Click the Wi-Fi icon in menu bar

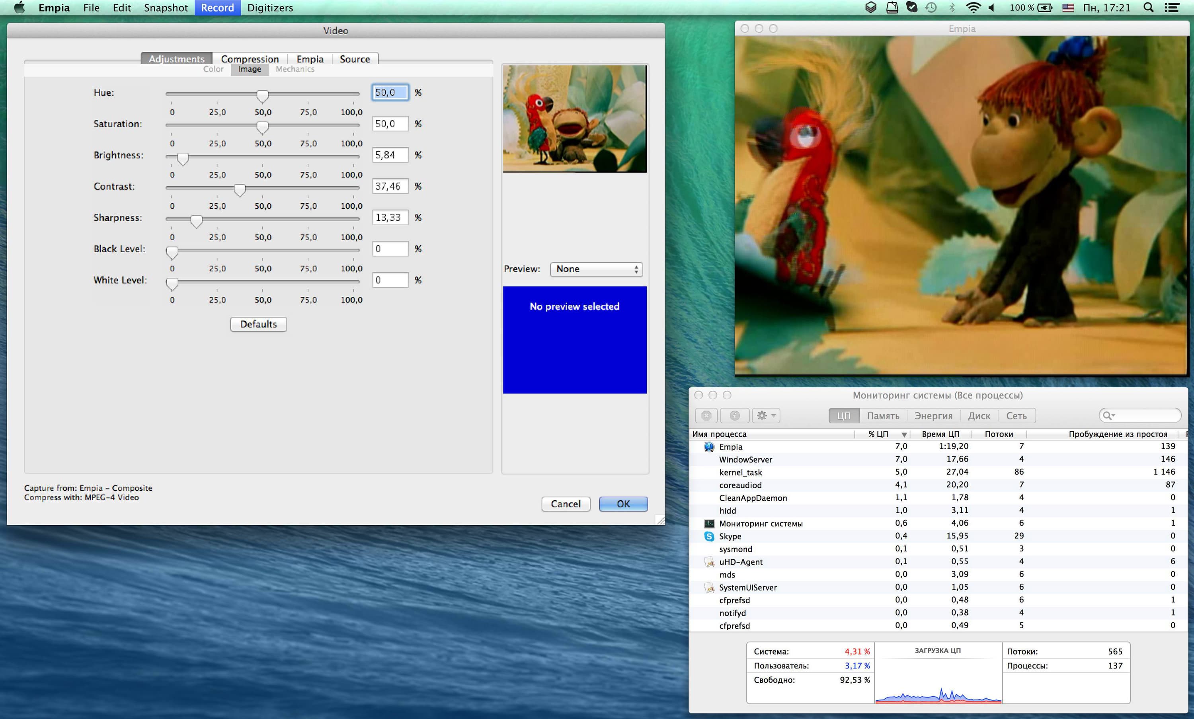point(973,7)
